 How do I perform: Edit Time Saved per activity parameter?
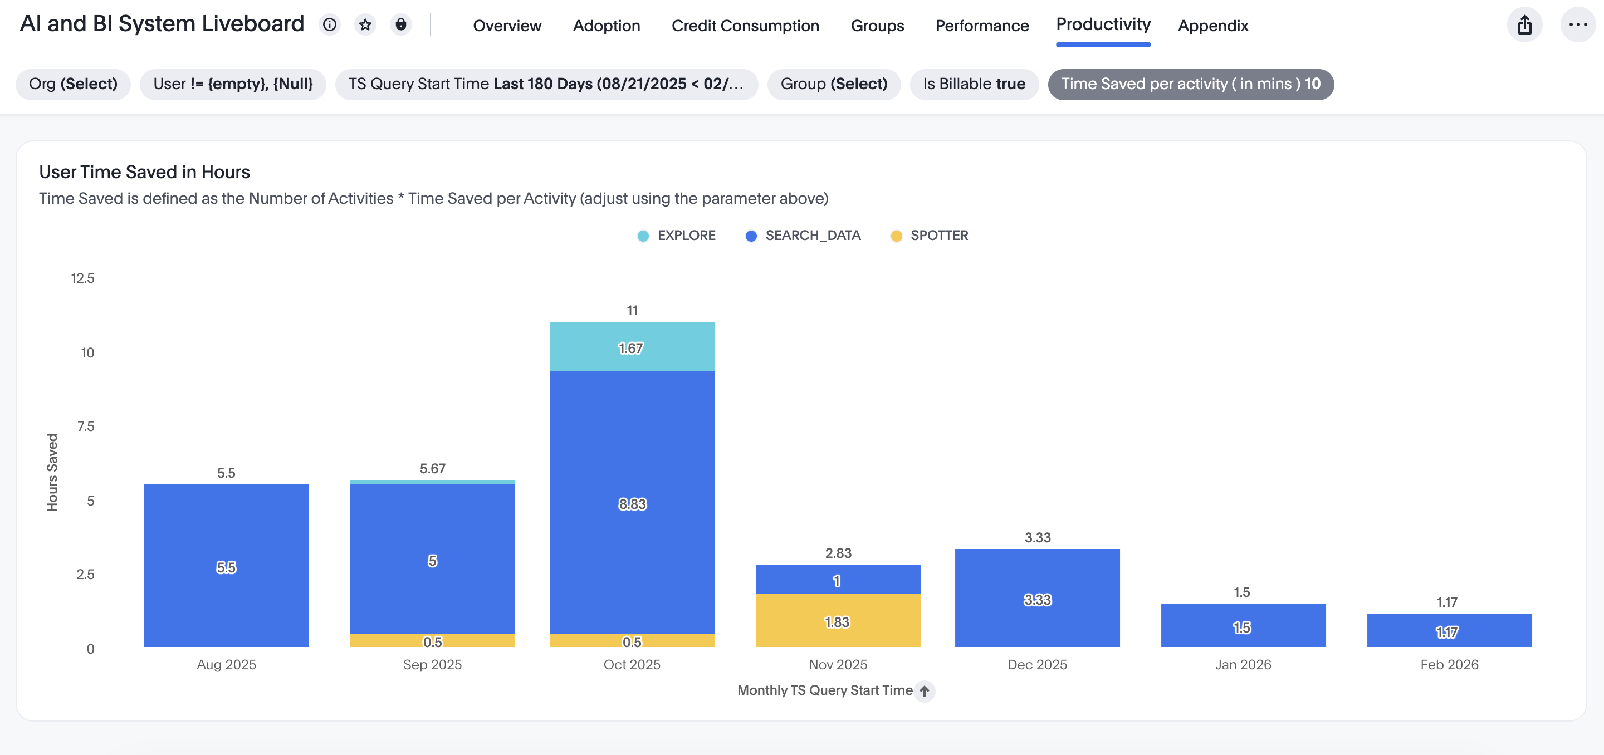click(1190, 84)
